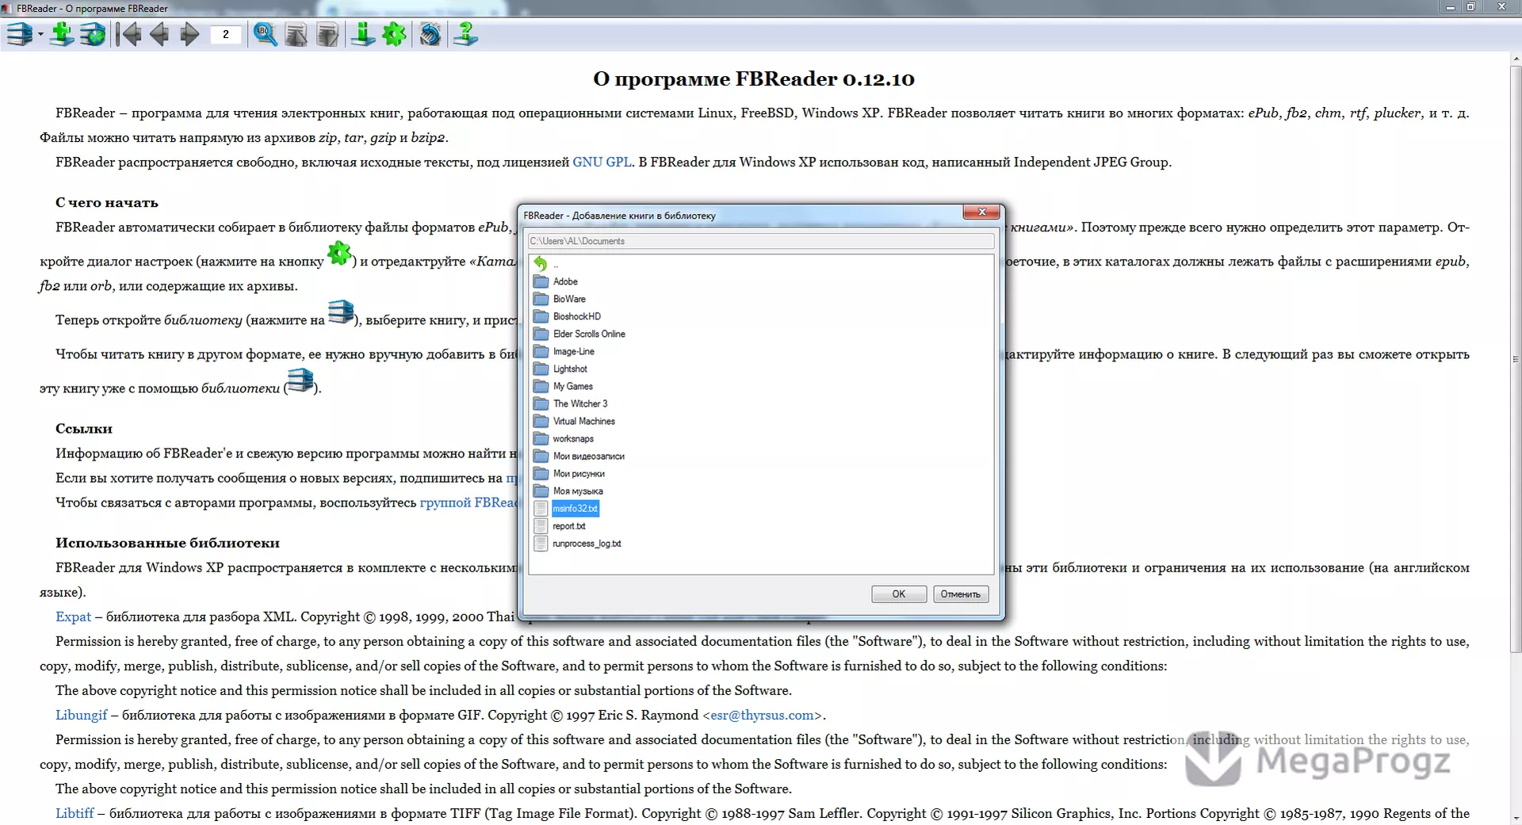Click the Отменить cancel button
This screenshot has width=1522, height=825.
pyautogui.click(x=961, y=594)
